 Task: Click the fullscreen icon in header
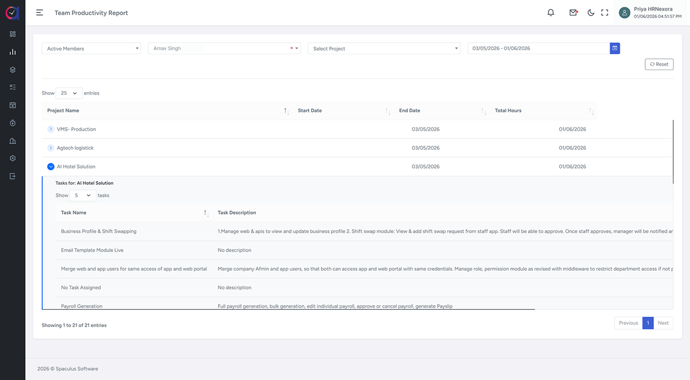tap(604, 13)
